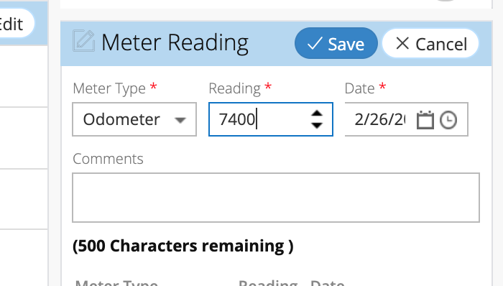The width and height of the screenshot is (503, 286).
Task: Cancel the meter reading entry
Action: [x=430, y=43]
